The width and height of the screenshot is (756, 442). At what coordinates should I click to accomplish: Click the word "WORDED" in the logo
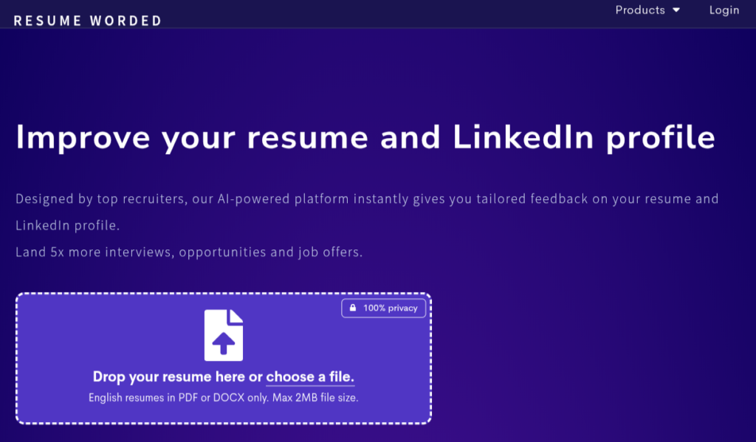[x=126, y=21]
